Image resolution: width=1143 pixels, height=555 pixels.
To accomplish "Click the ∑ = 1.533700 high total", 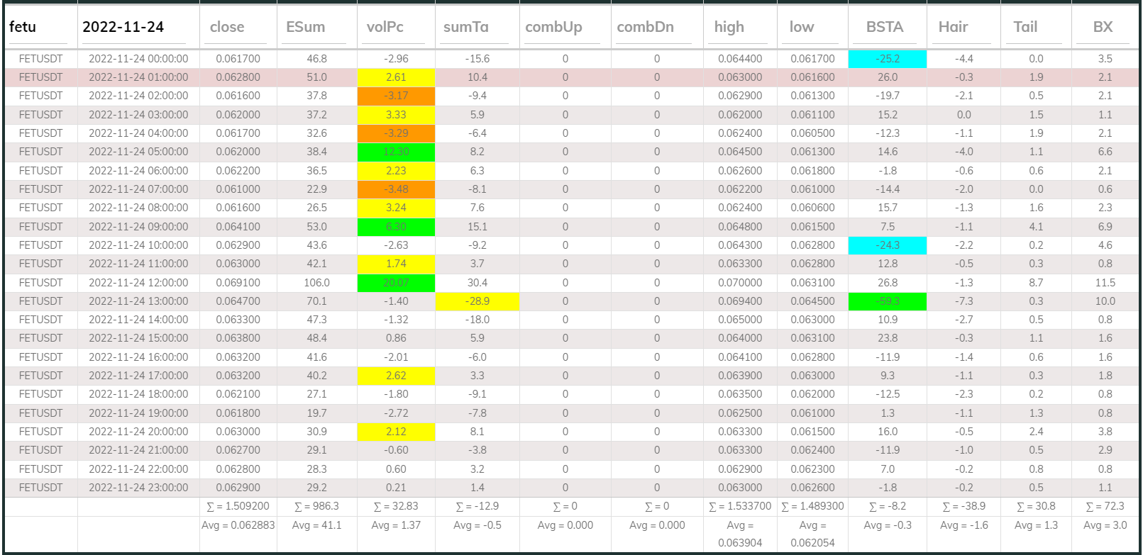I will tap(740, 506).
